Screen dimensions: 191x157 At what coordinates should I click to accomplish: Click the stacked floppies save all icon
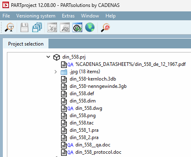[x=37, y=27]
